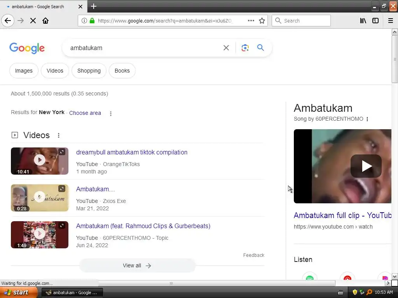Screen dimensions: 398x298
Task: Click the Feedback link
Action: [254, 255]
